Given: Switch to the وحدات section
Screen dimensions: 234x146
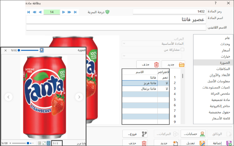Looking at the screenshot, I should point(225,44).
